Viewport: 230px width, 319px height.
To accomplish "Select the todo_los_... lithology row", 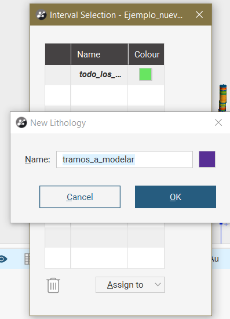I will [104, 75].
